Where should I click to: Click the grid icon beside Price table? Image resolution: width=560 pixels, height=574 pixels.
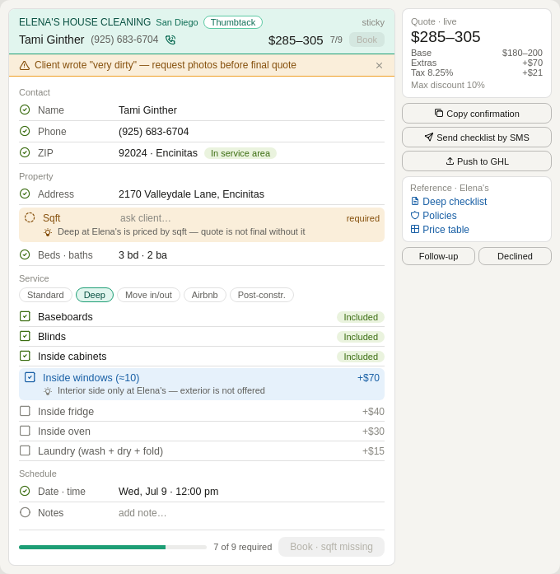[415, 229]
